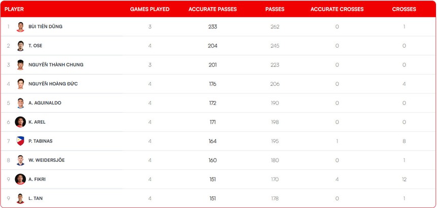The height and width of the screenshot is (208, 437).
Task: Click Bùi Tiến Dũng's player avatar
Action: point(20,27)
